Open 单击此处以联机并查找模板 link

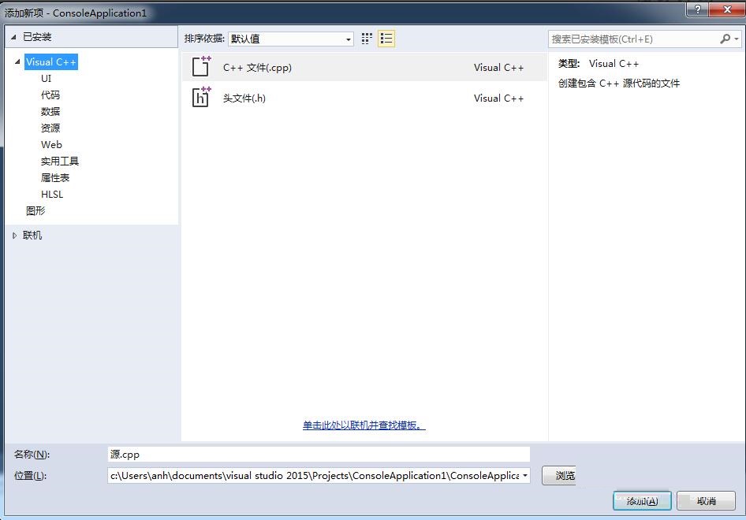364,425
